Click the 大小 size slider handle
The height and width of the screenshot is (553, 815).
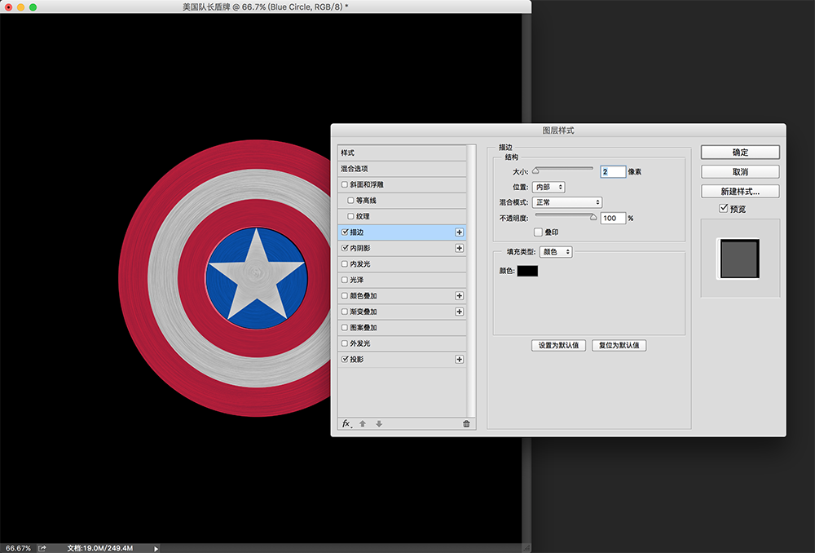[536, 170]
